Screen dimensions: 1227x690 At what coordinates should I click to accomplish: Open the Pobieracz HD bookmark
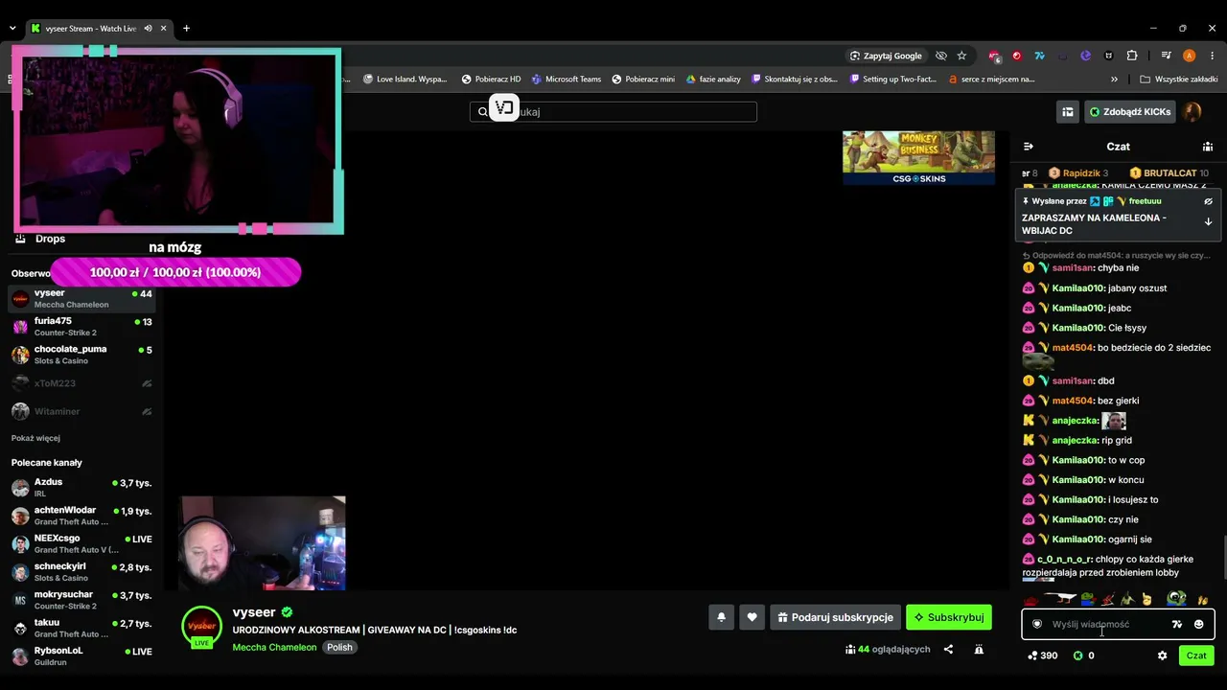pos(491,79)
